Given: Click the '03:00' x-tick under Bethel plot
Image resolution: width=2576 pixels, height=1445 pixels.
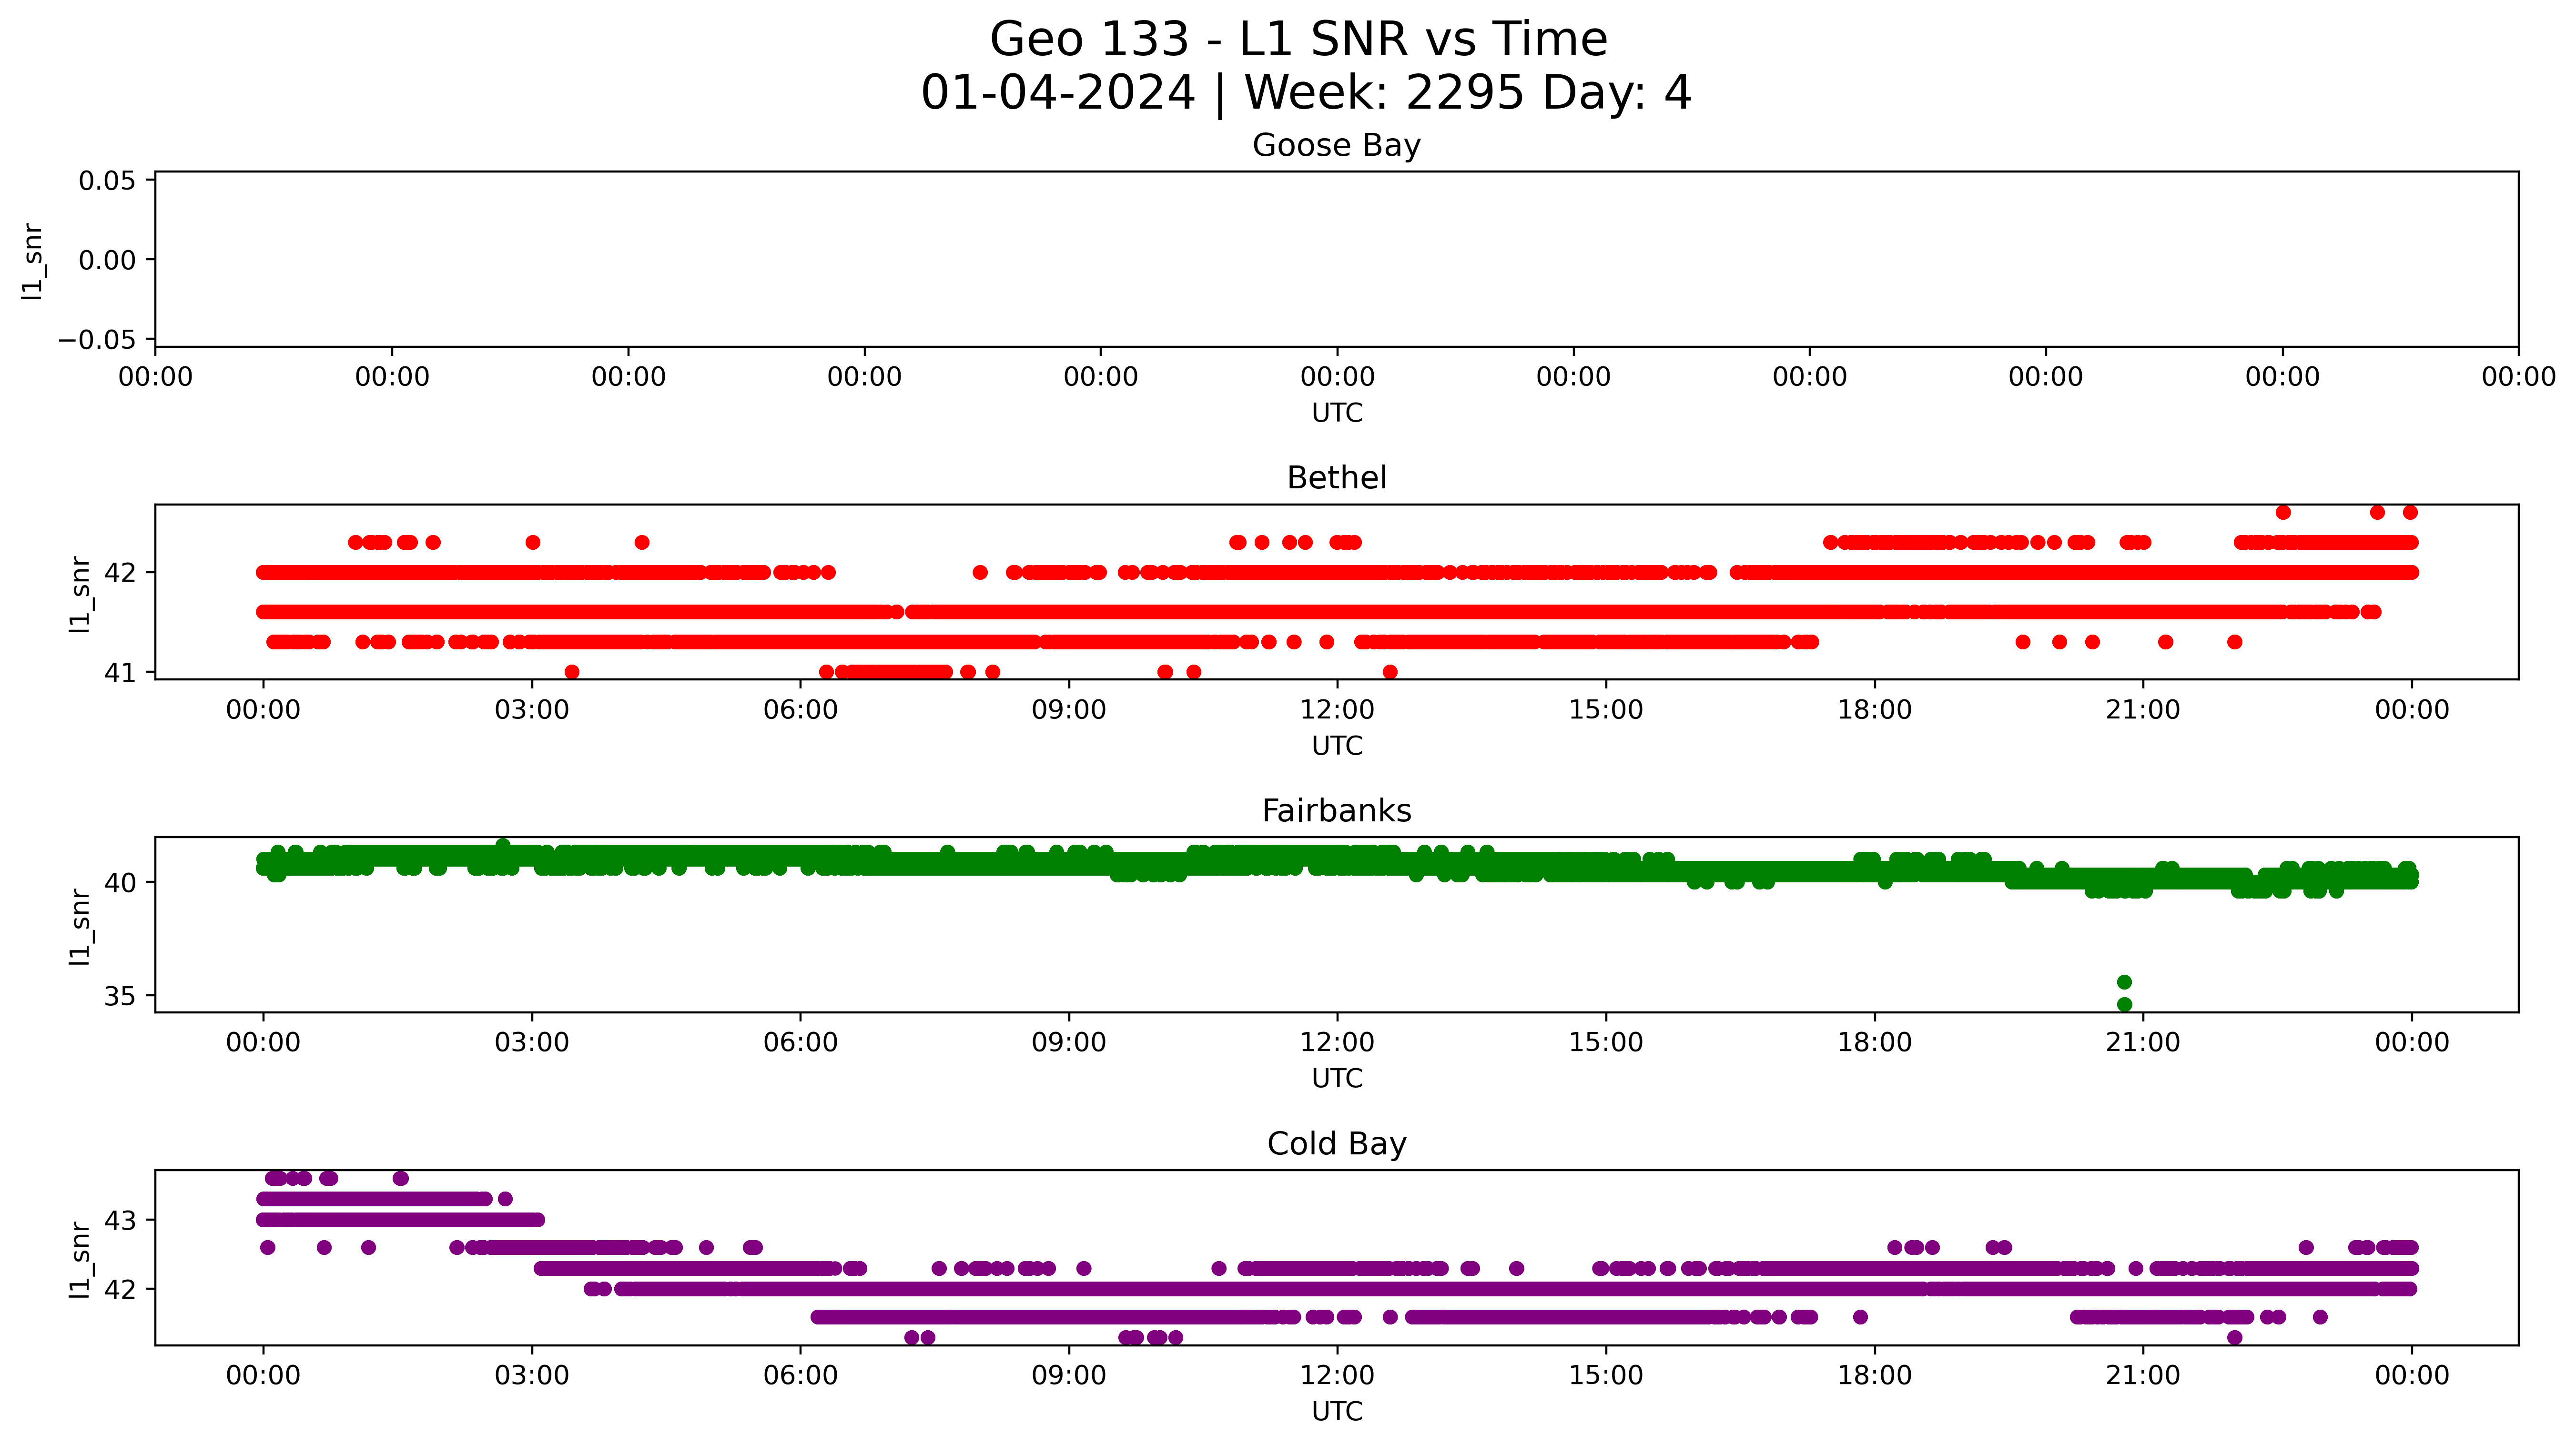Looking at the screenshot, I should pos(532,711).
